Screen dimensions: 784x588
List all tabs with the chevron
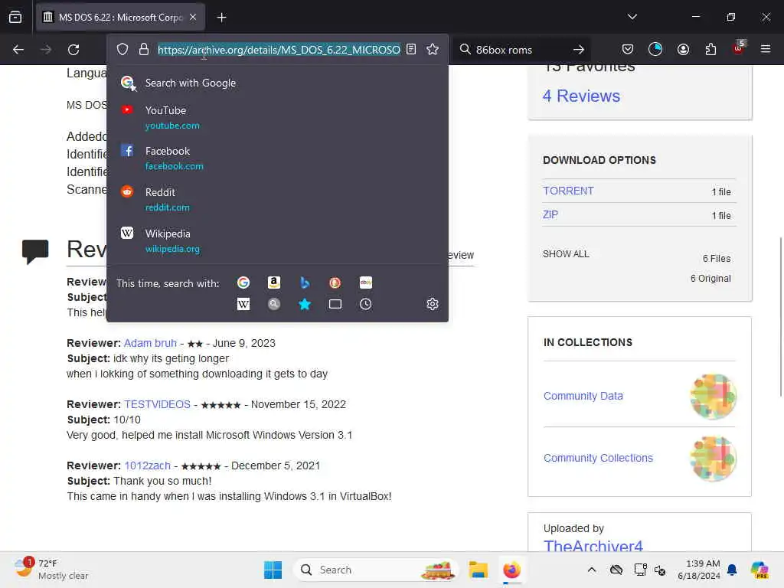pyautogui.click(x=632, y=17)
